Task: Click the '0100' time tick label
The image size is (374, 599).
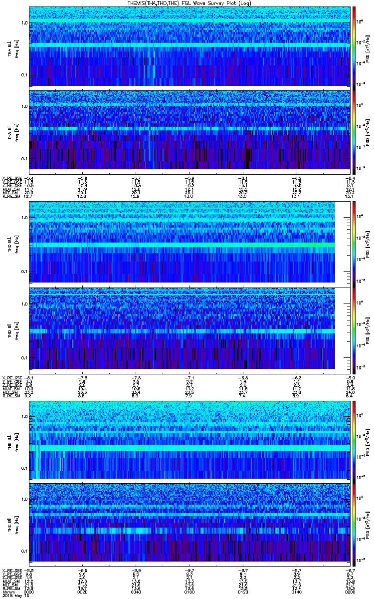Action: pos(189,591)
